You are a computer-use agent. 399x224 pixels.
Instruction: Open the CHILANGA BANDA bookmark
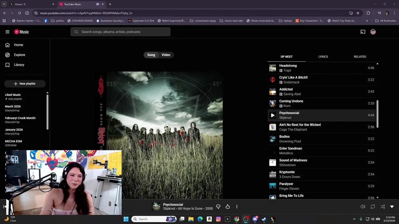[x=80, y=21]
